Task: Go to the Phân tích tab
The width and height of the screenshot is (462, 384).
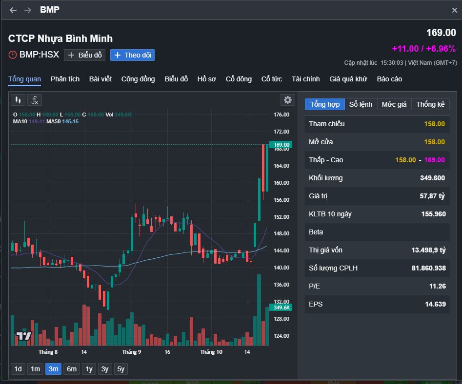Action: (65, 79)
